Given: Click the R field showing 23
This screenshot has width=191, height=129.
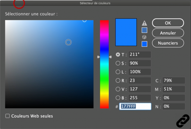Looking at the screenshot, I should [140, 81].
